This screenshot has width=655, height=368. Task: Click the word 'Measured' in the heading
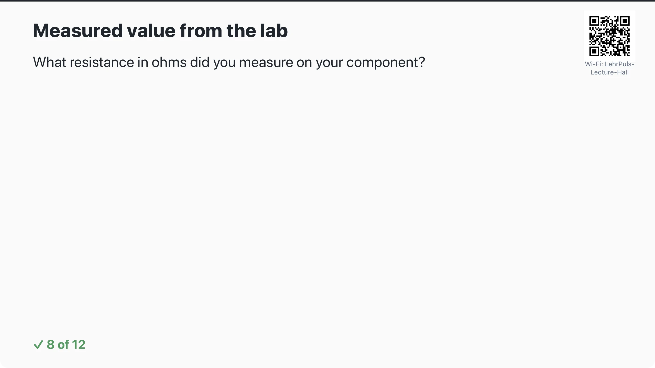click(78, 31)
